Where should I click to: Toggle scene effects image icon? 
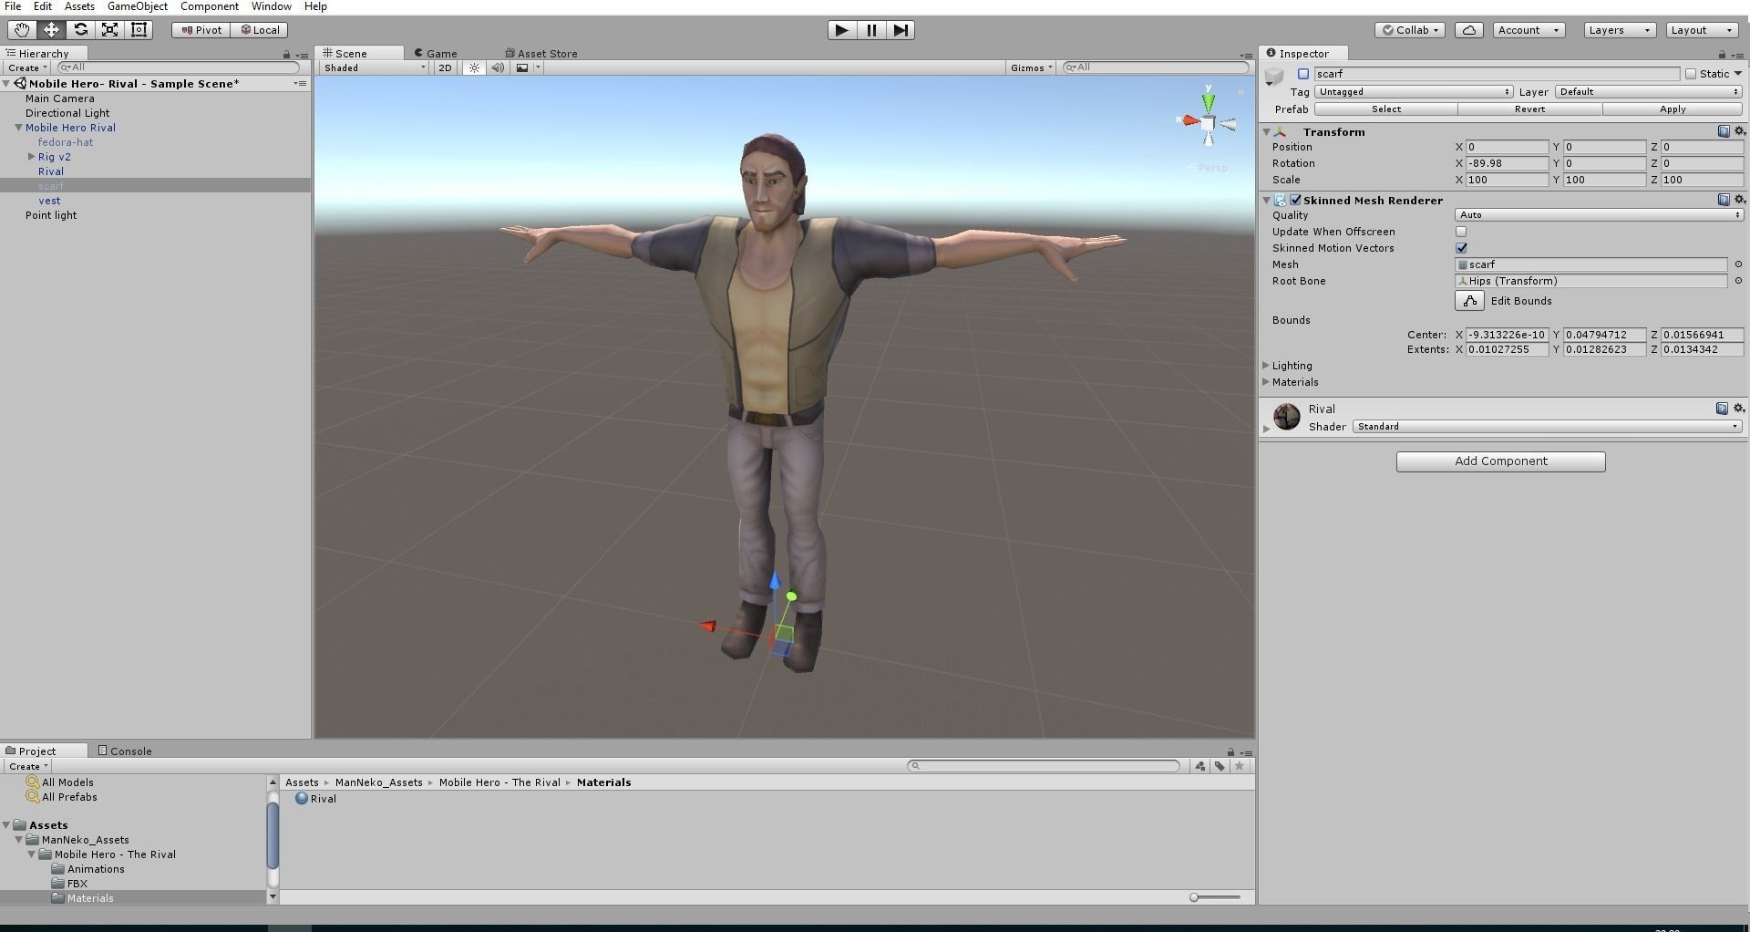pos(522,67)
